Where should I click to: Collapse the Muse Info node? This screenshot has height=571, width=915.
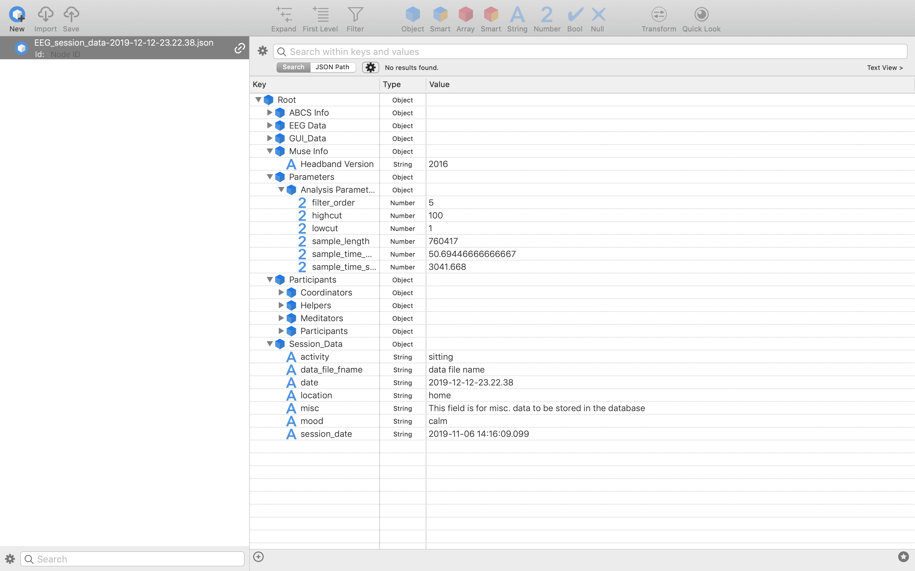pos(269,151)
